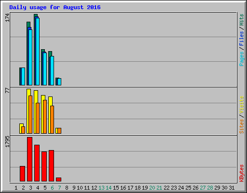The height and width of the screenshot is (193, 247).
Task: Click the blue 'Files' legend label
Action: 241,39
